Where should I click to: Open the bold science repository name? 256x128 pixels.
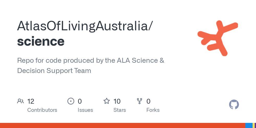[x=41, y=41]
